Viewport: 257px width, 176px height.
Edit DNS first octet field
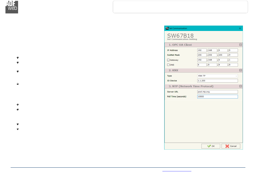point(202,65)
